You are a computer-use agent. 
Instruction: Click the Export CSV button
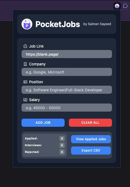coord(91,151)
